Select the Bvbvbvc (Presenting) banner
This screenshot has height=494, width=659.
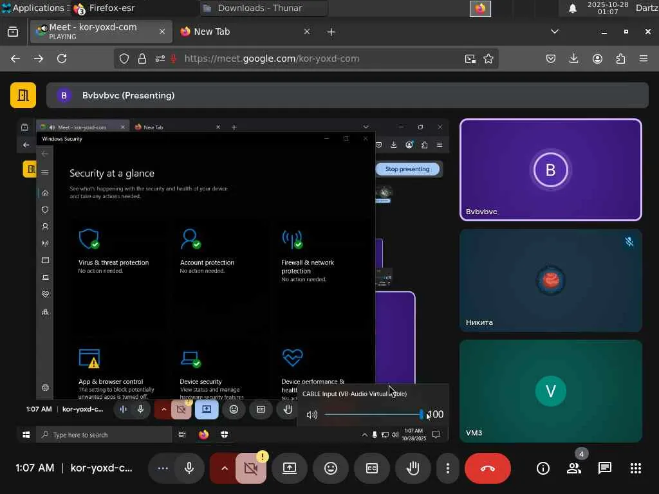(347, 95)
